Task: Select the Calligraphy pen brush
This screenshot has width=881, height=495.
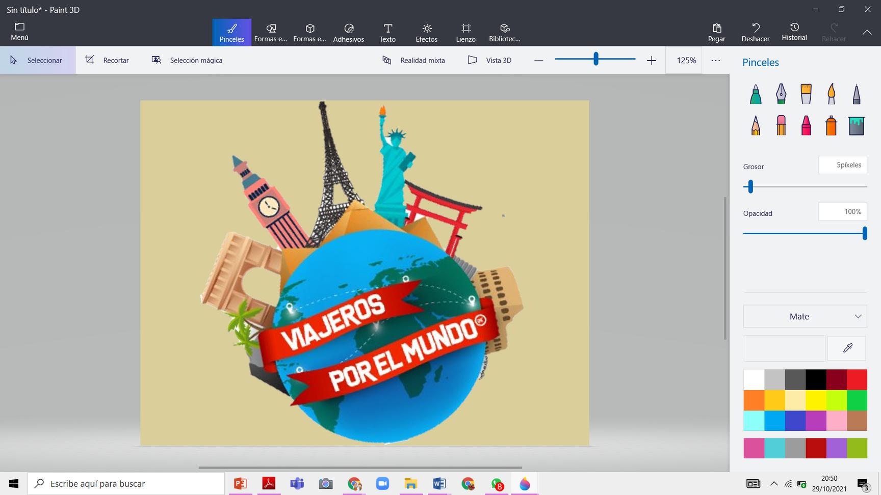Action: pyautogui.click(x=781, y=94)
